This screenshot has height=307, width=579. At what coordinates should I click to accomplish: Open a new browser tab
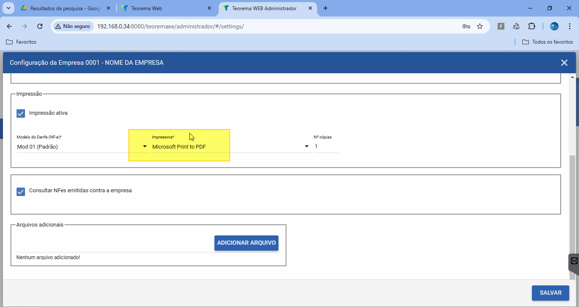pos(326,8)
